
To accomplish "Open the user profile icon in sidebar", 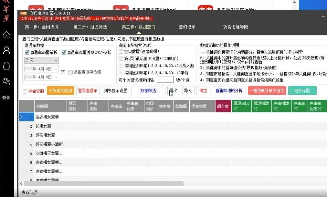I will pos(6,50).
